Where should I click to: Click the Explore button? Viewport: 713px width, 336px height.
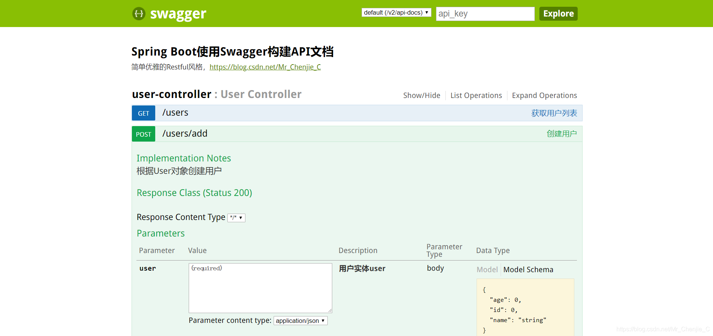point(558,14)
